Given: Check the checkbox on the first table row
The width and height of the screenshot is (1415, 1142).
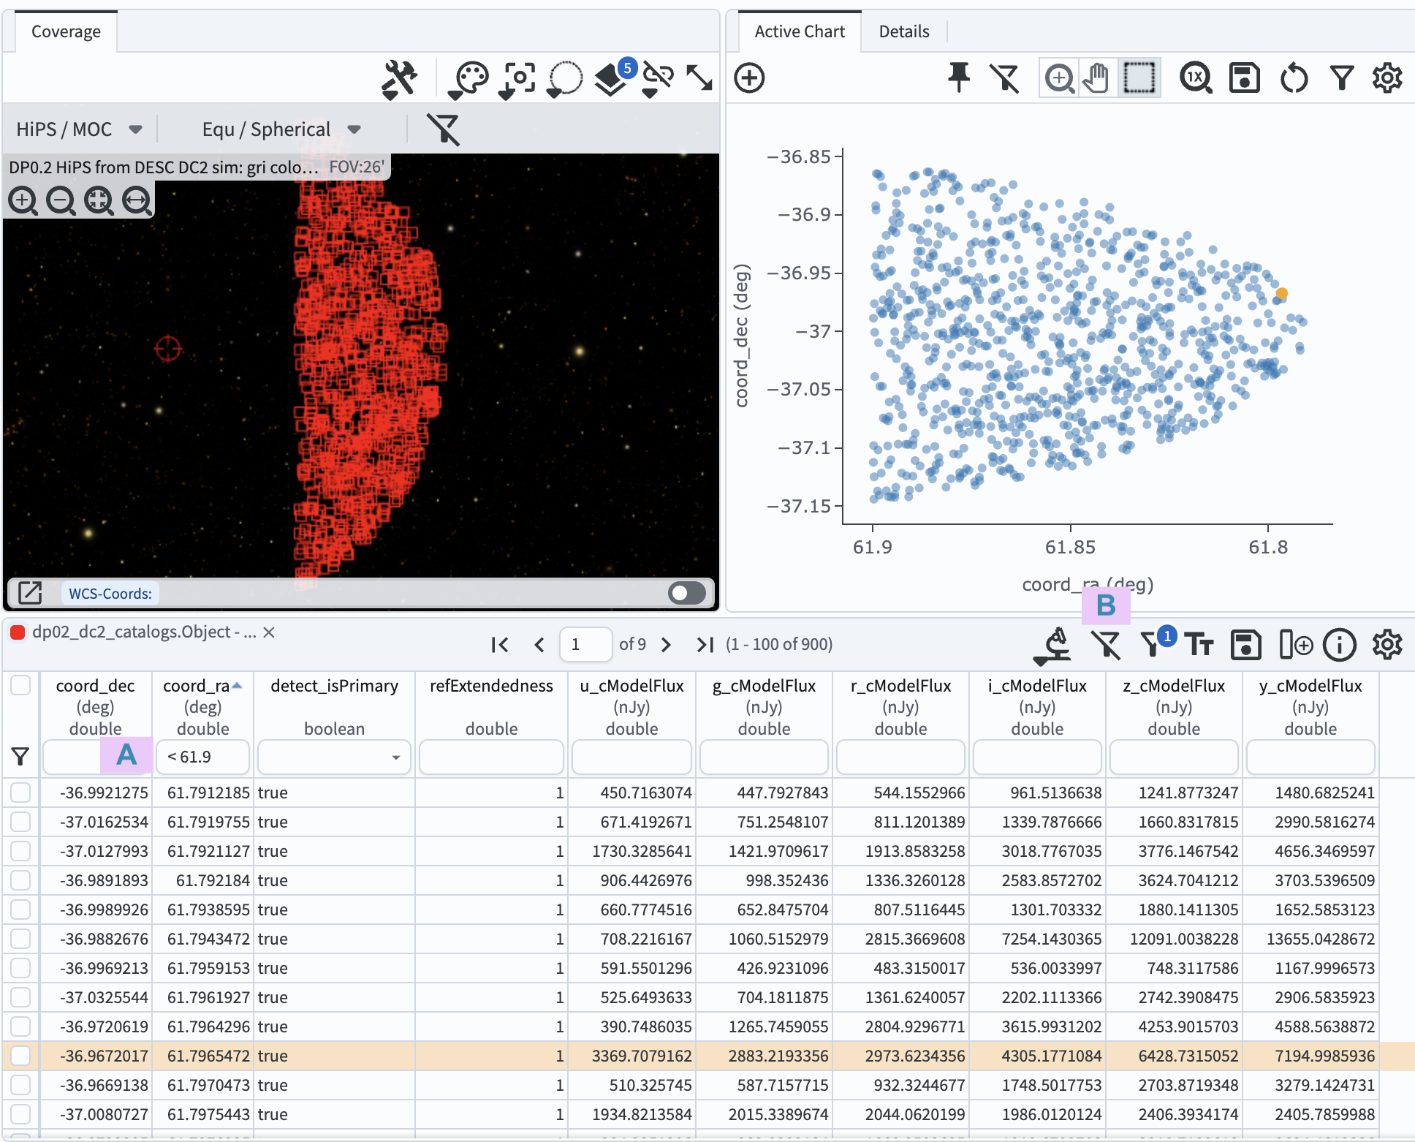Looking at the screenshot, I should click(x=20, y=793).
